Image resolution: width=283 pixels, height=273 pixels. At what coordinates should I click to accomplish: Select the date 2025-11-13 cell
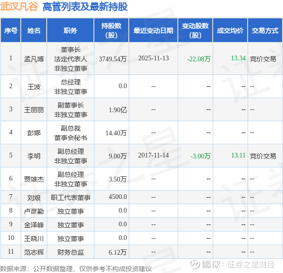[x=153, y=58]
